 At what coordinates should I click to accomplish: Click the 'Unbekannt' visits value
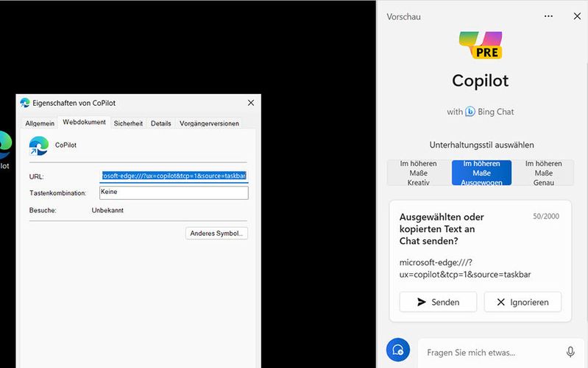coord(107,210)
